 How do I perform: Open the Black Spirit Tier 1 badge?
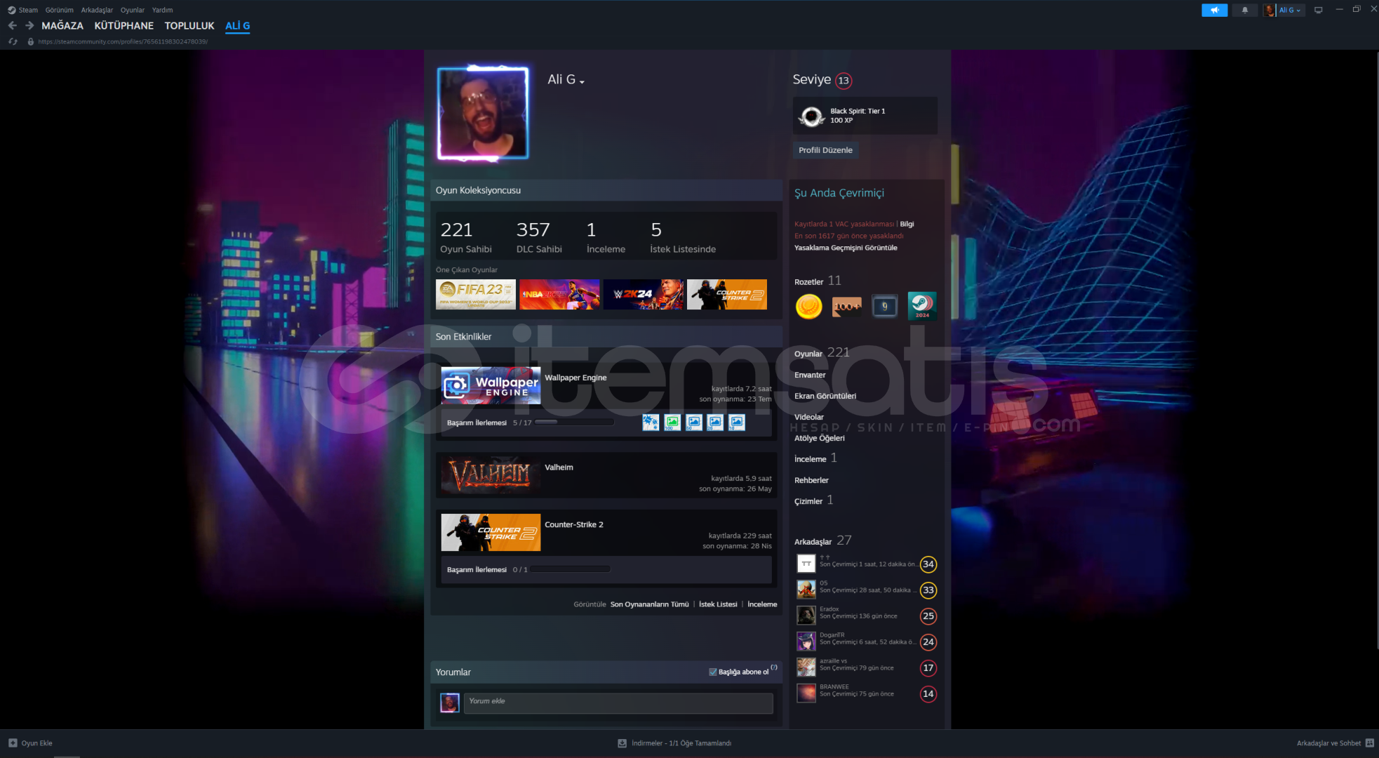point(865,116)
